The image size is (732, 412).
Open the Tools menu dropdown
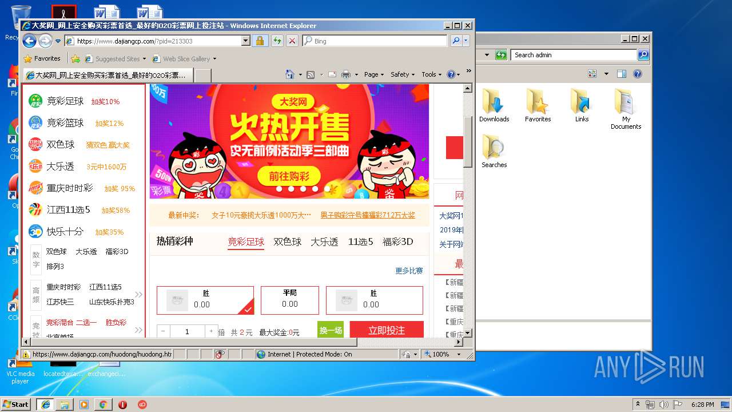pos(432,74)
